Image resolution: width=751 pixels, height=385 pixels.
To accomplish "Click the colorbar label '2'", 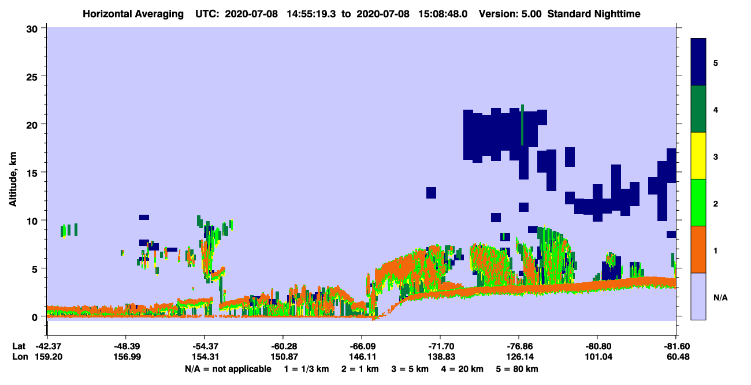I will [716, 203].
